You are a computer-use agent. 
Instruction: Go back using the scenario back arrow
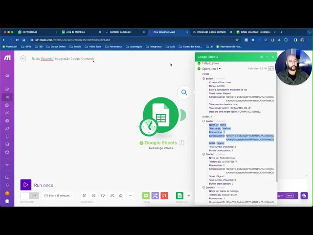coord(23,59)
